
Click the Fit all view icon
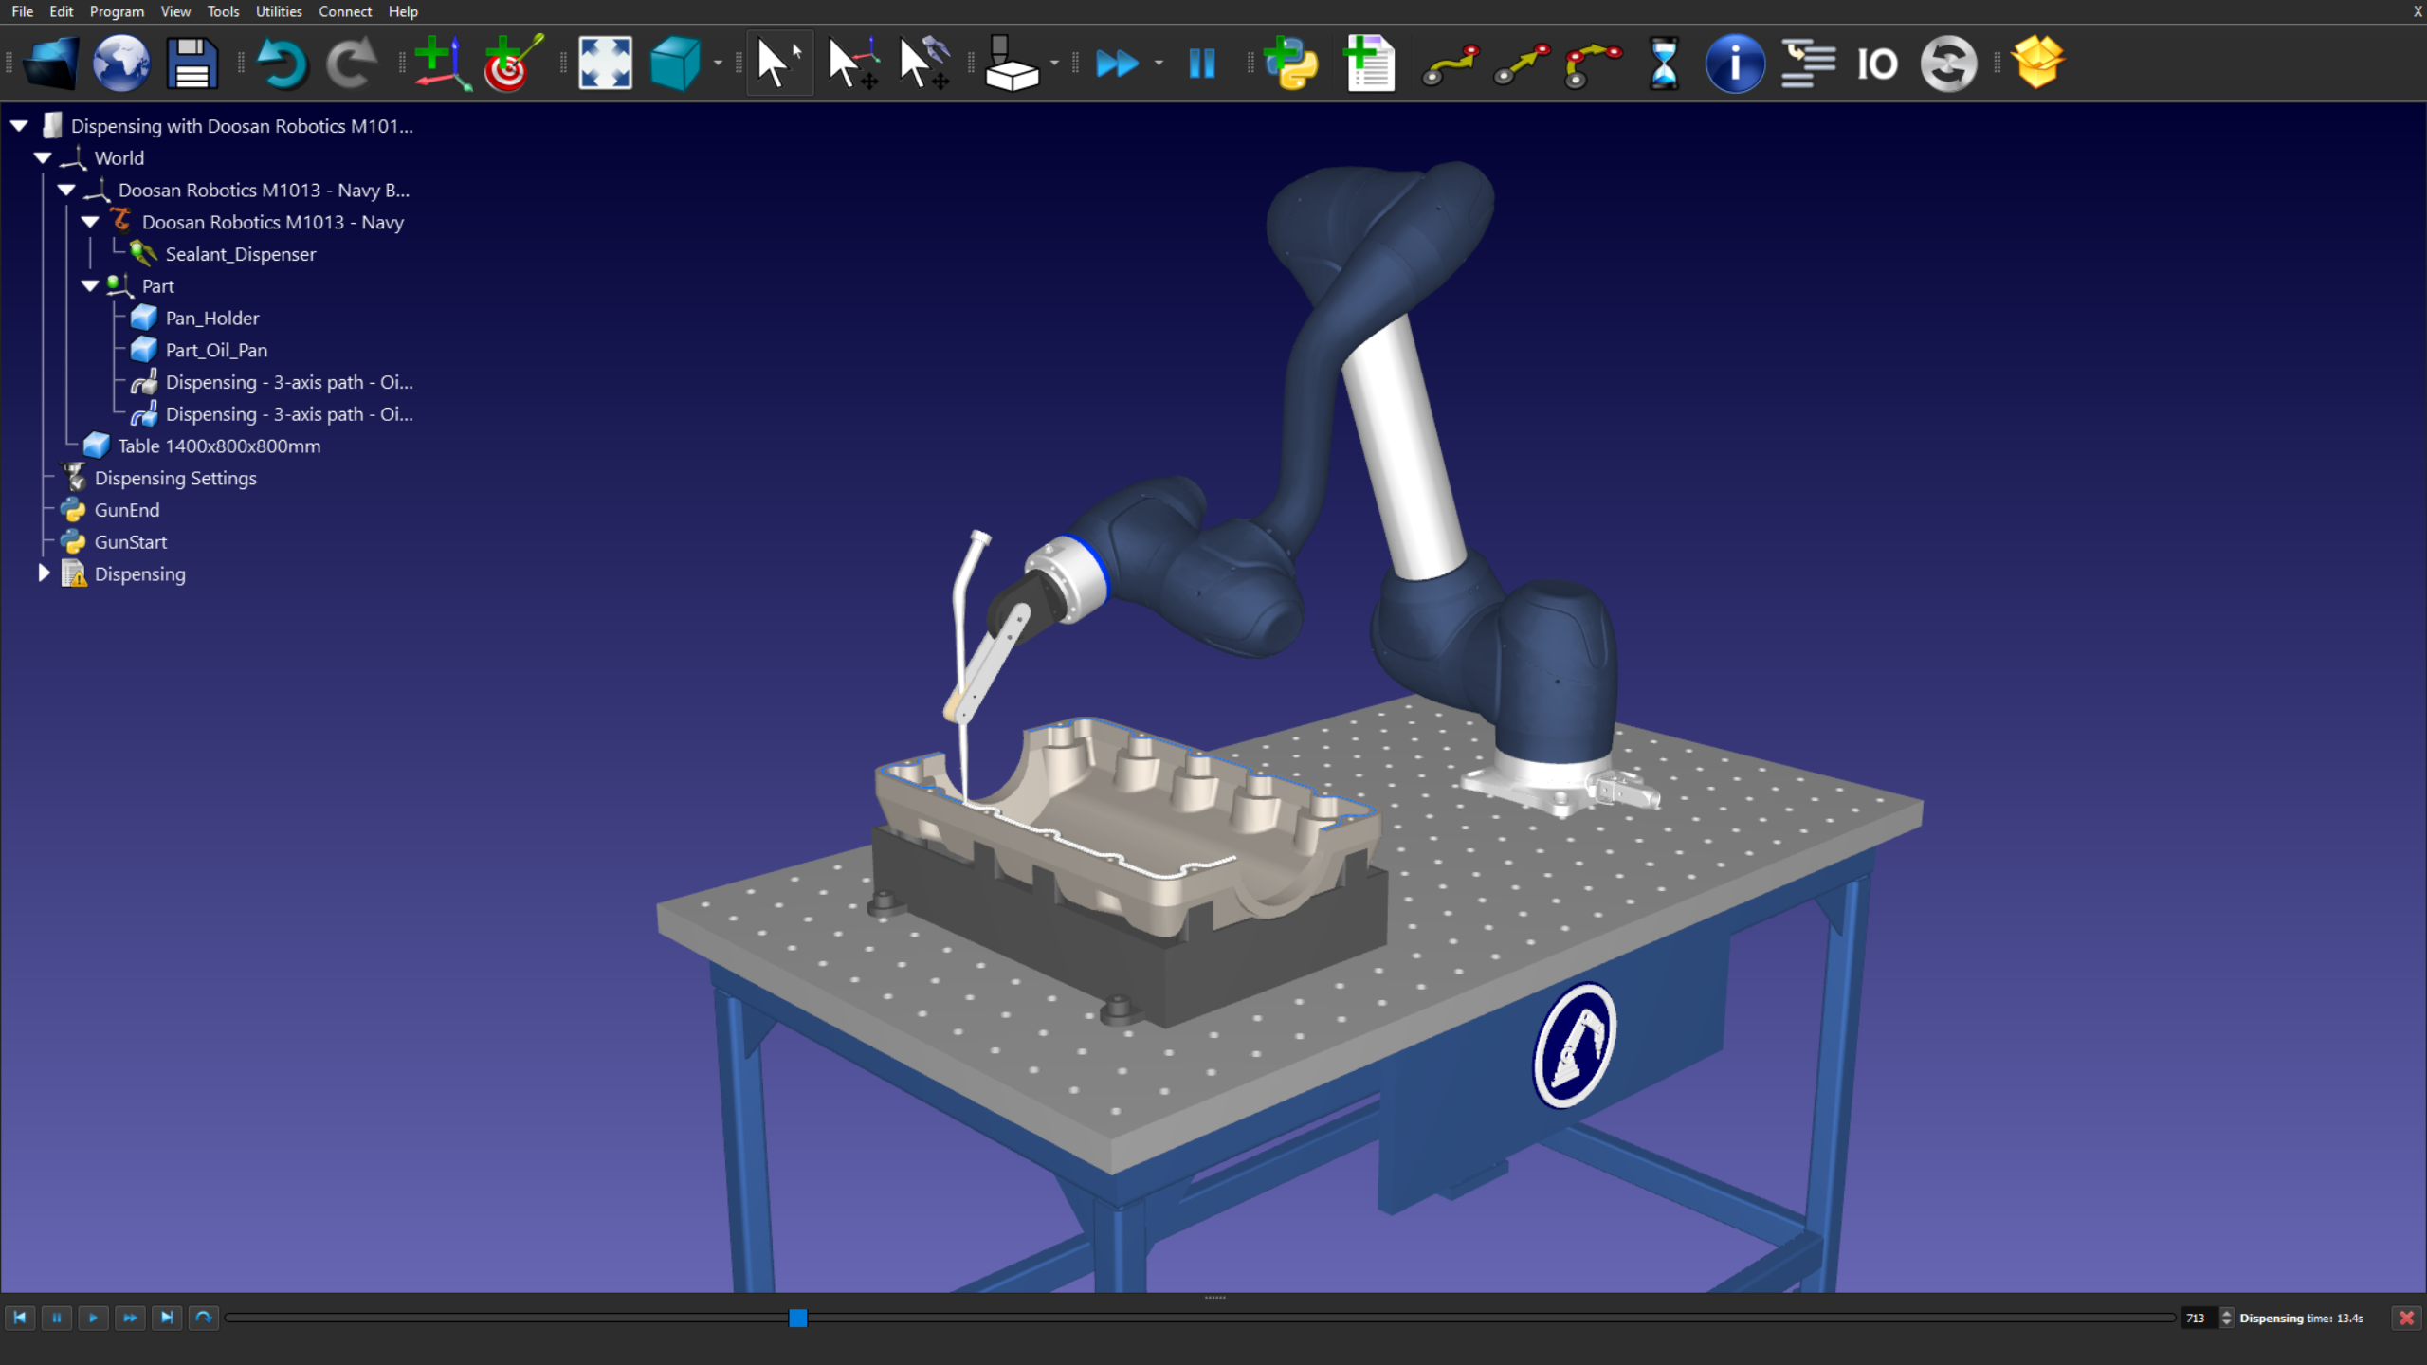coord(605,64)
